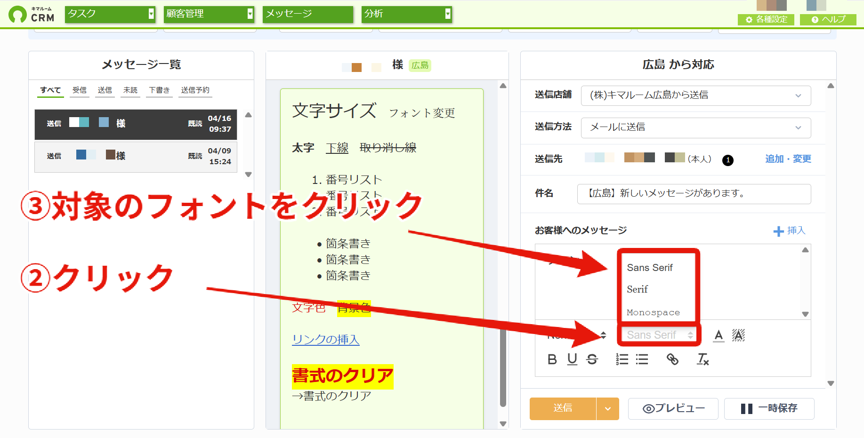Image resolution: width=864 pixels, height=438 pixels.
Task: Insert a link via the chain icon
Action: (672, 359)
